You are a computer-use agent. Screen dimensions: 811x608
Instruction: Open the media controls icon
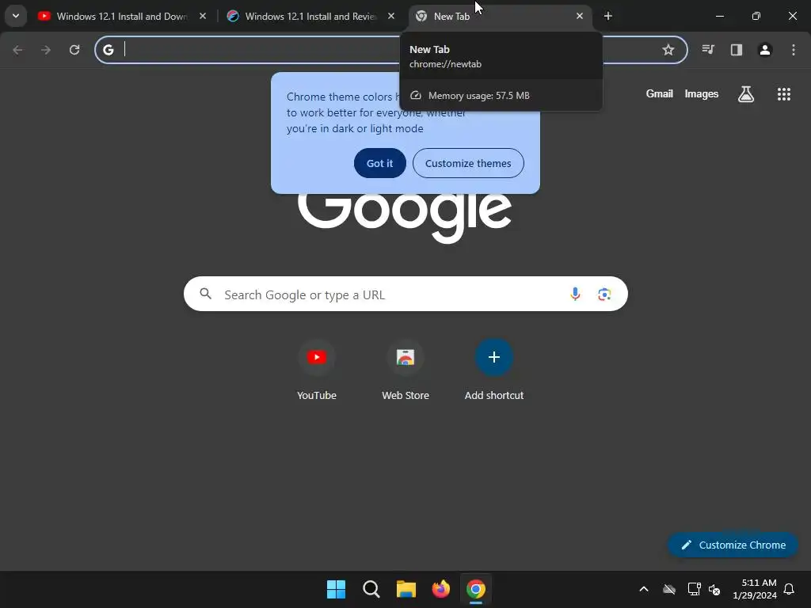(x=708, y=50)
